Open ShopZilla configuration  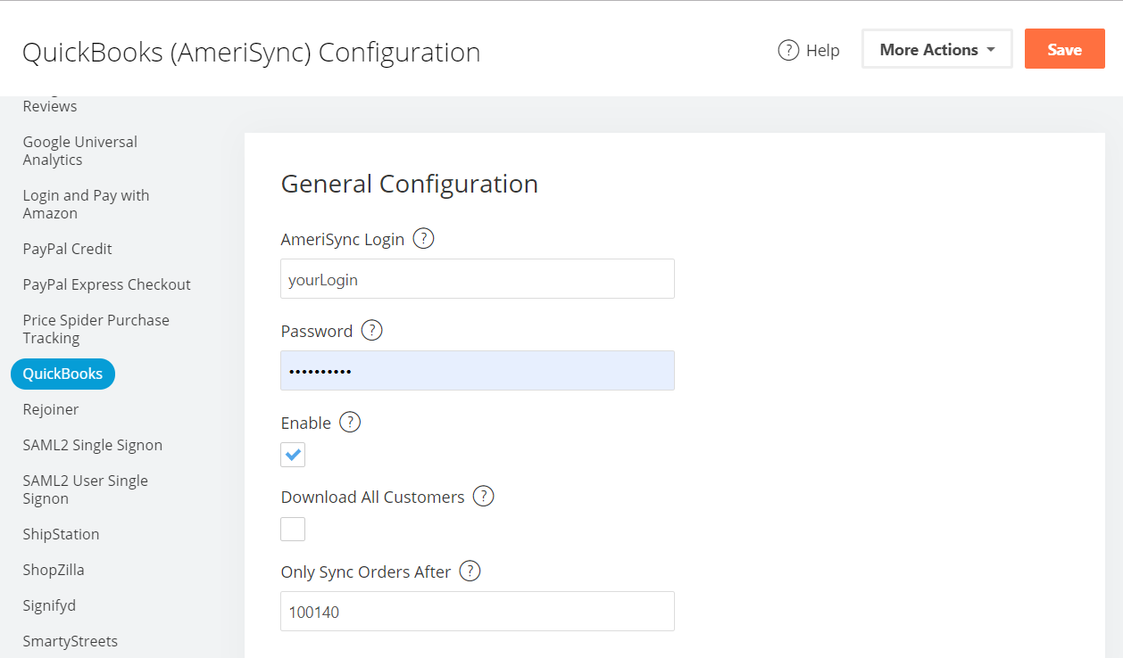[54, 570]
